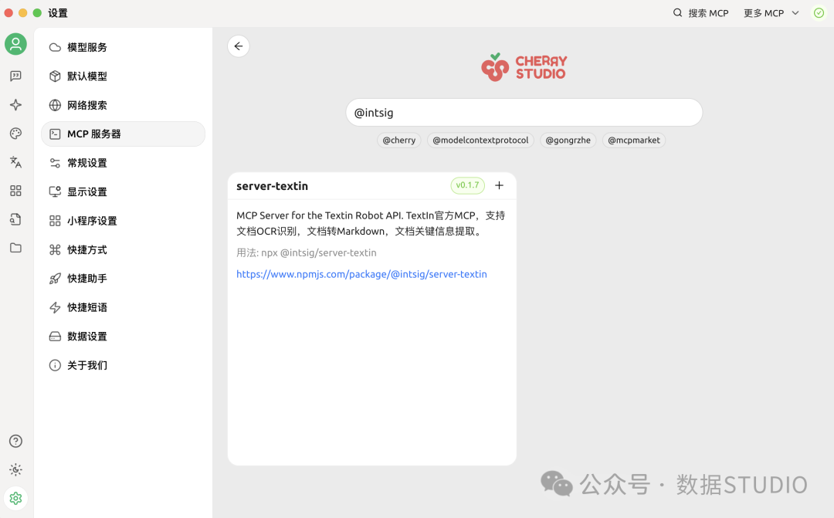Open 快捷短语 settings section
834x518 pixels.
123,307
